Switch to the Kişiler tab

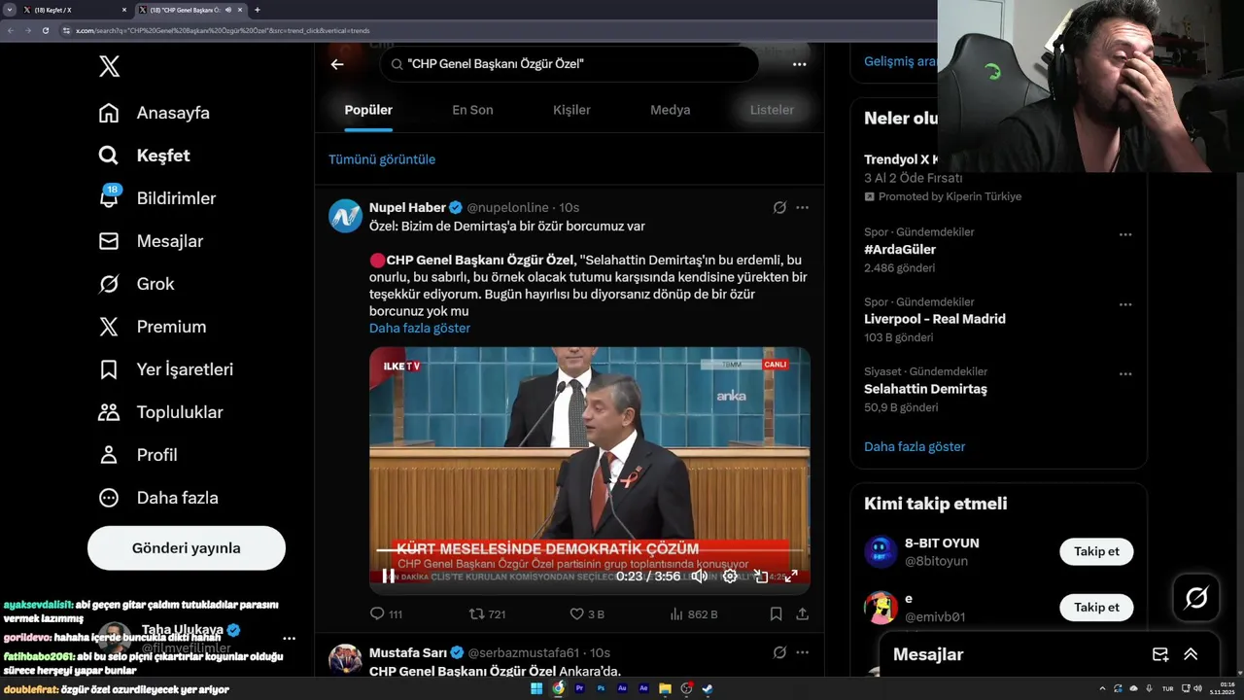coord(571,110)
